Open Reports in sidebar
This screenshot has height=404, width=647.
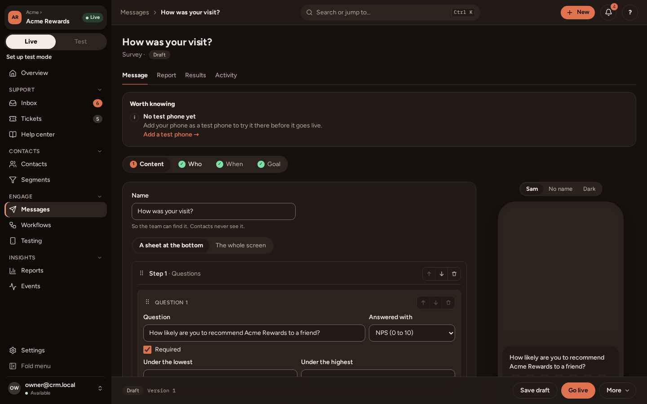[x=56, y=271]
